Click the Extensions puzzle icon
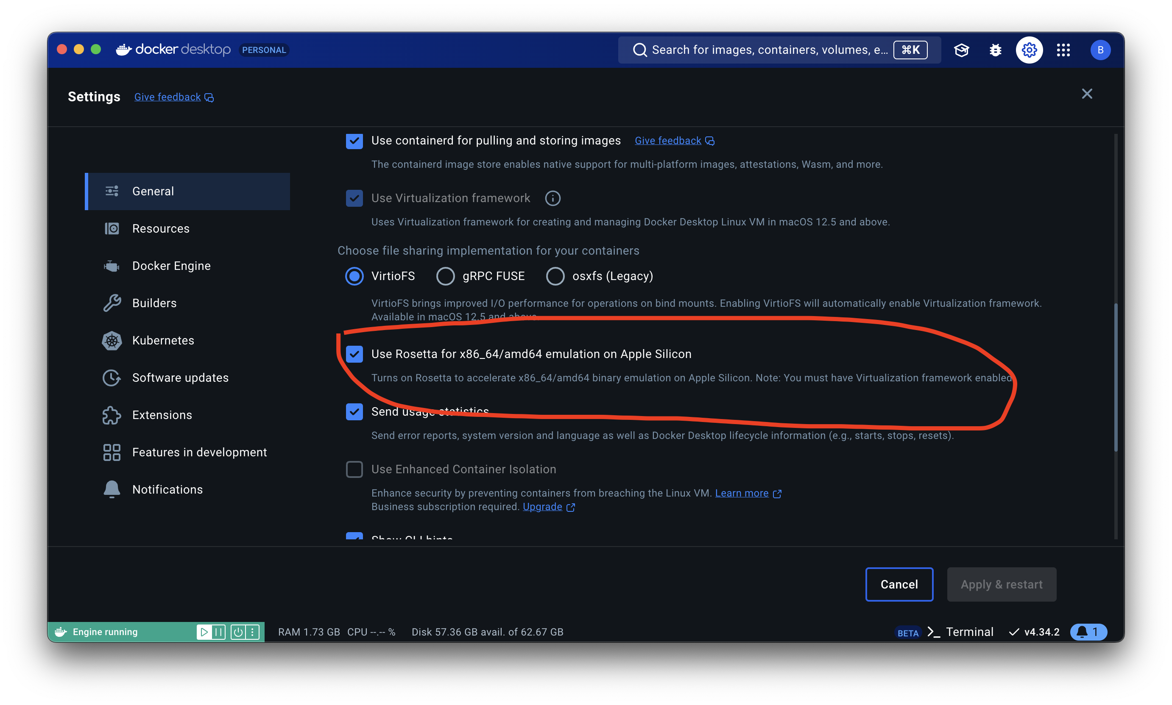Image resolution: width=1172 pixels, height=705 pixels. [111, 415]
